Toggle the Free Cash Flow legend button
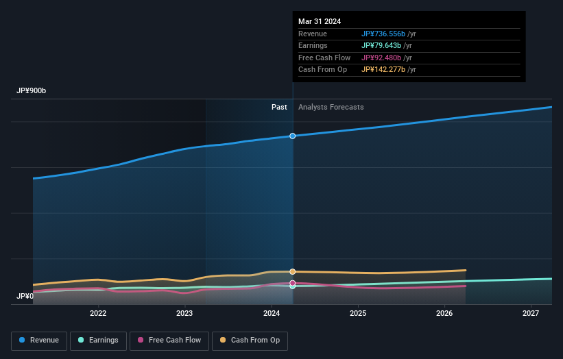The width and height of the screenshot is (563, 359). (169, 341)
